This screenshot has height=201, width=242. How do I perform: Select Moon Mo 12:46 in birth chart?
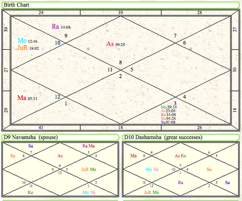[28, 41]
